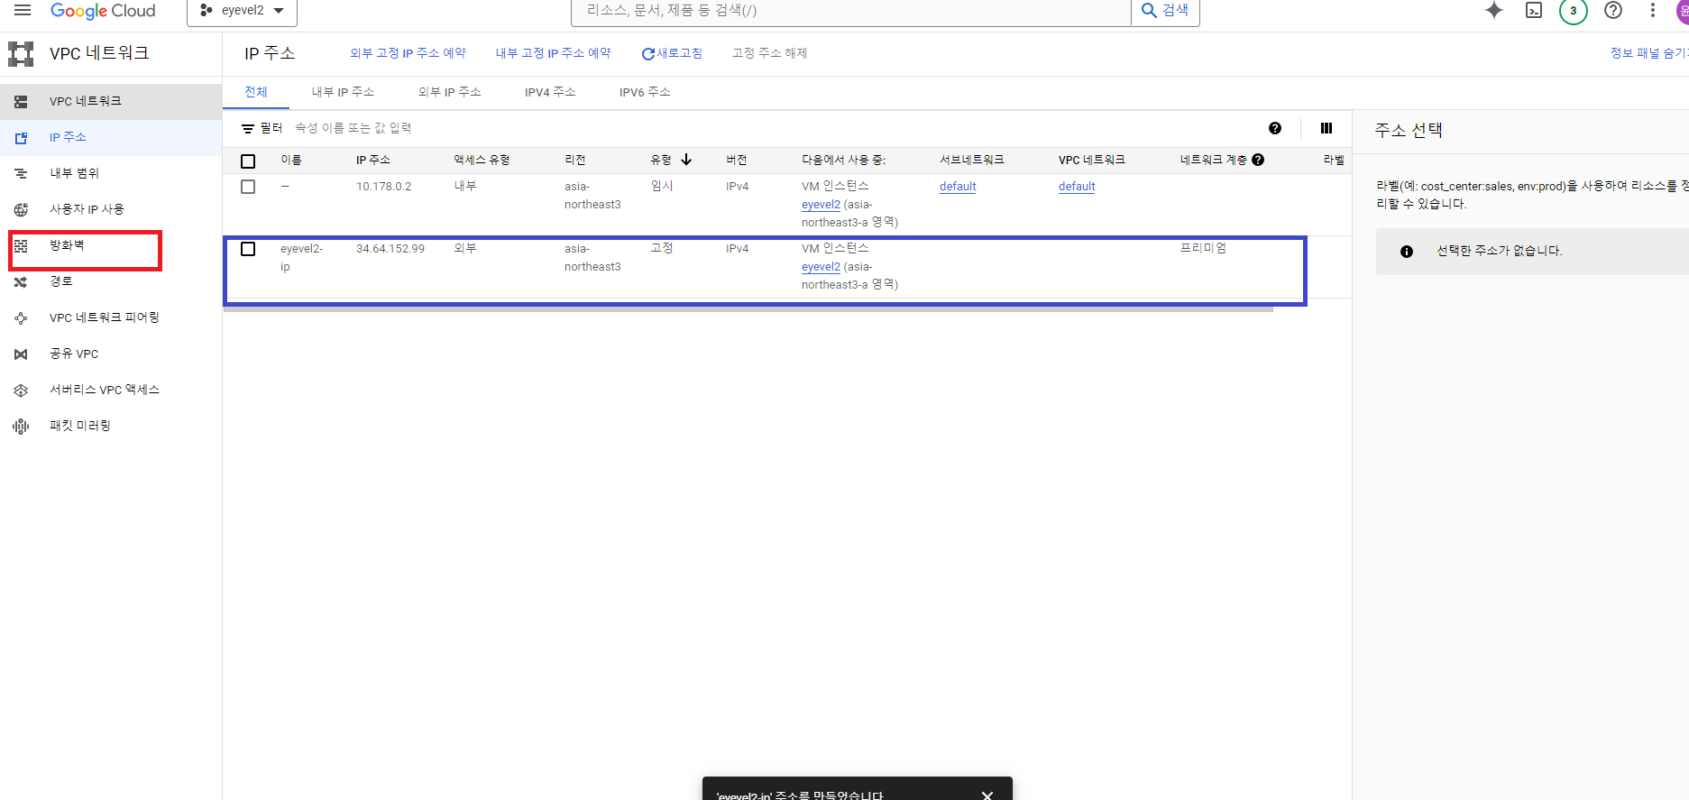Switch to the 전체 tab
Image resolution: width=1689 pixels, height=800 pixels.
pos(256,92)
